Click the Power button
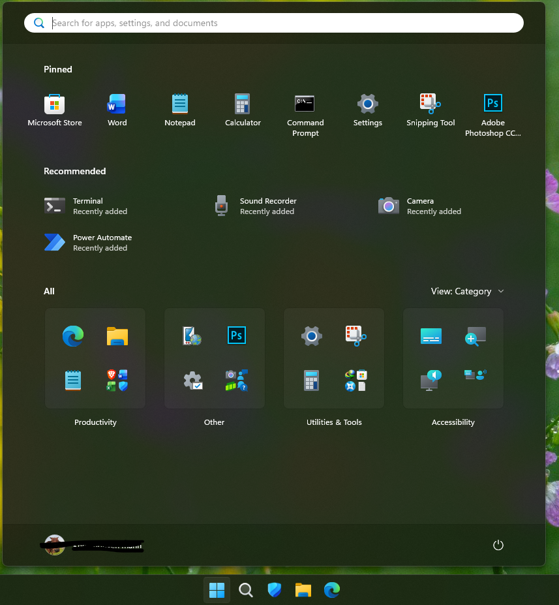This screenshot has width=559, height=605. 498,545
